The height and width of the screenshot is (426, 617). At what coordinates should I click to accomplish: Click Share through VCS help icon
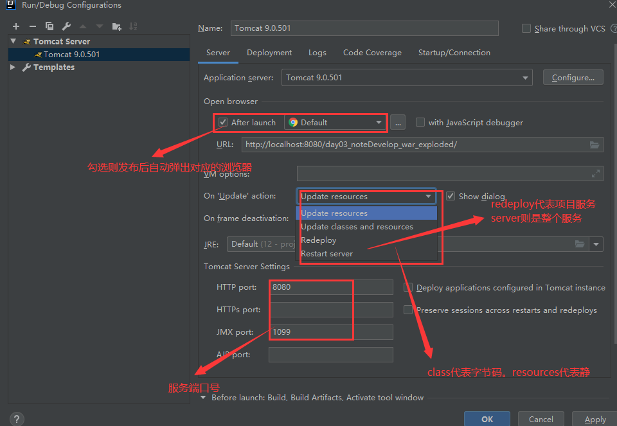tap(613, 28)
